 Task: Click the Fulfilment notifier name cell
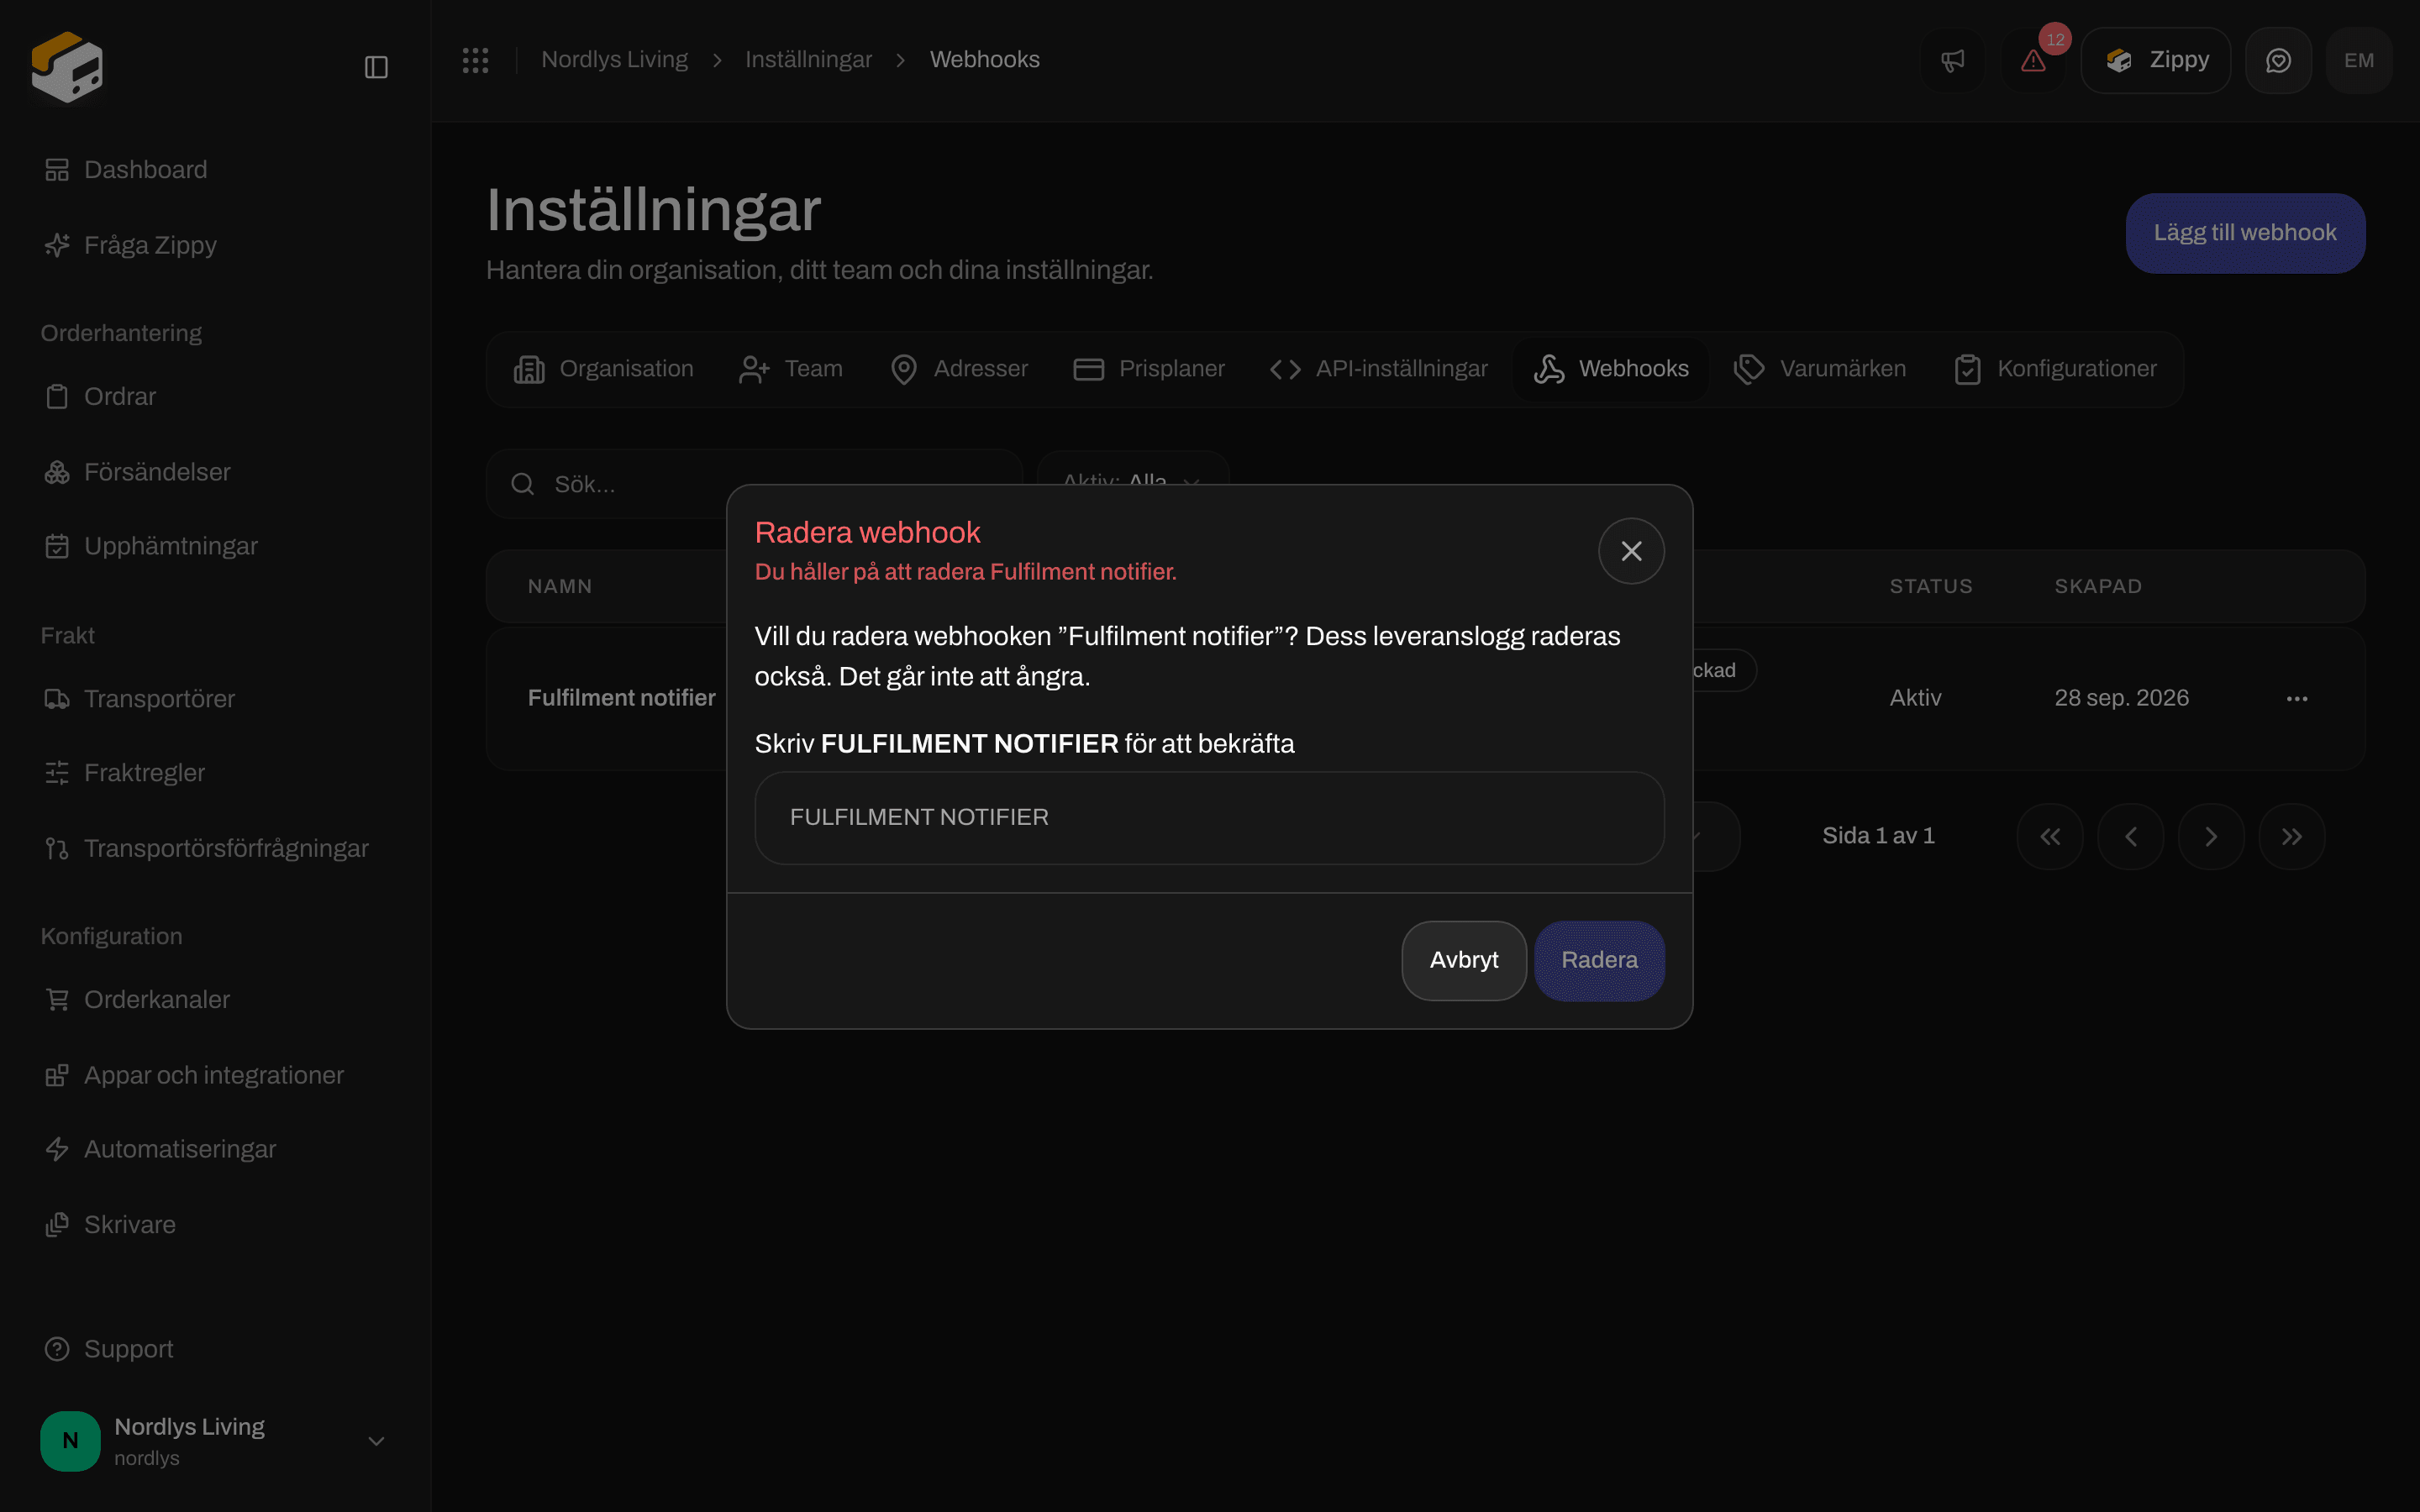coord(621,698)
